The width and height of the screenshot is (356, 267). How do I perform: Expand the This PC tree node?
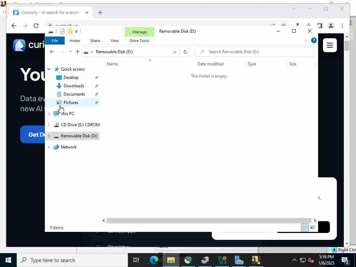(x=49, y=114)
